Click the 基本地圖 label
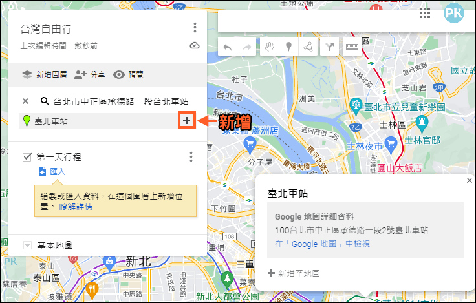The width and height of the screenshot is (476, 303). click(55, 245)
